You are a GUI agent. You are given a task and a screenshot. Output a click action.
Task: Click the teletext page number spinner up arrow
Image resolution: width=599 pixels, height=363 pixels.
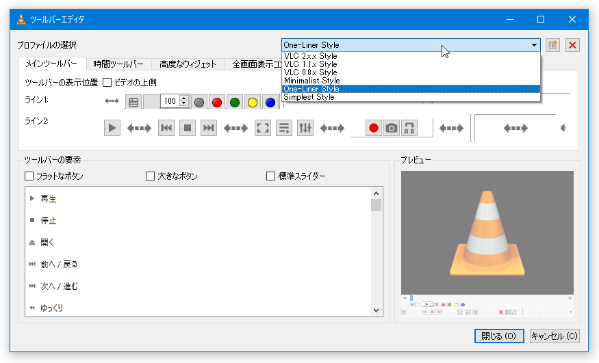click(x=184, y=98)
